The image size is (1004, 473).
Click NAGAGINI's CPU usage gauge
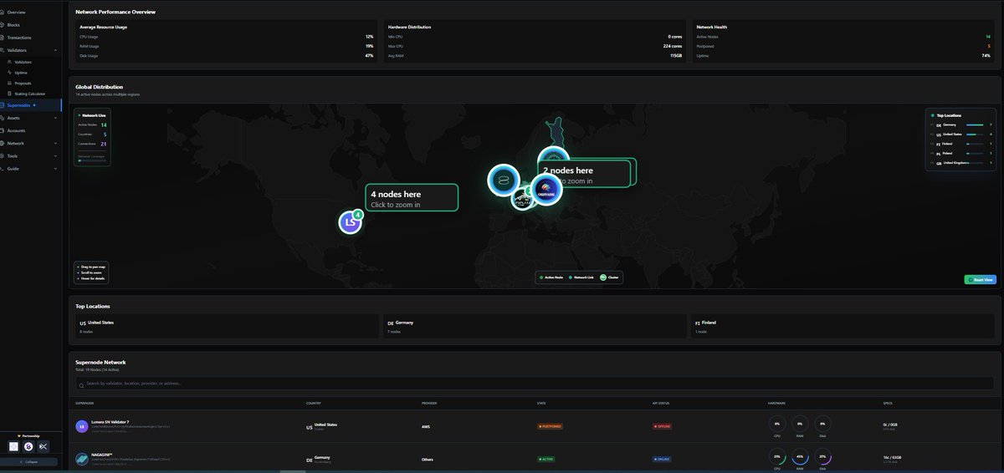pos(777,457)
